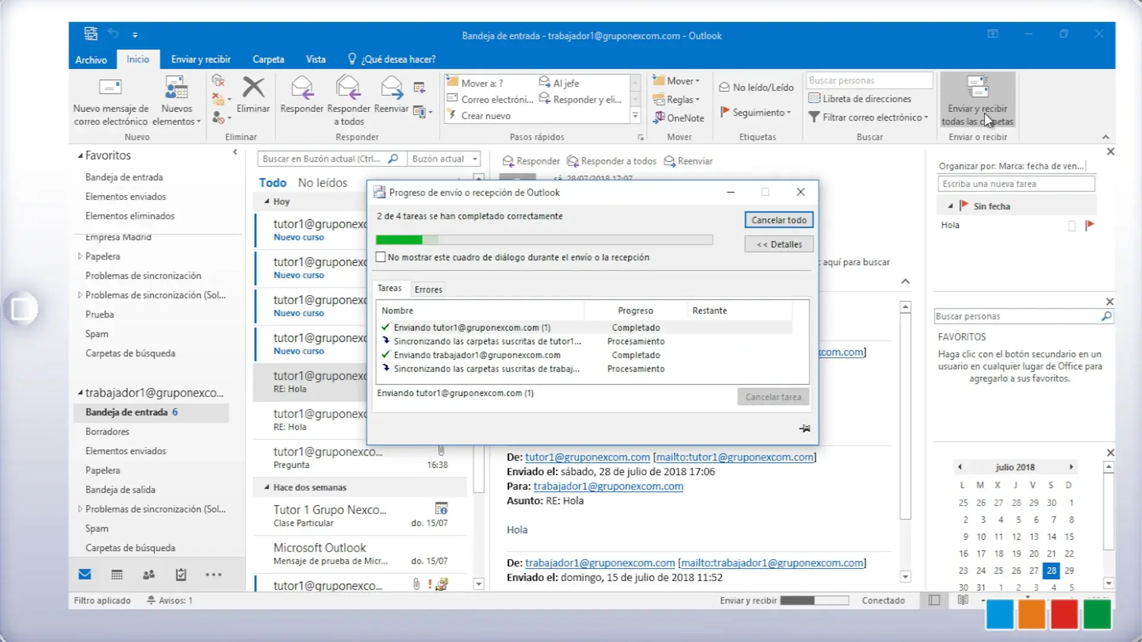
Task: Click Cancelar todo button
Action: [779, 220]
